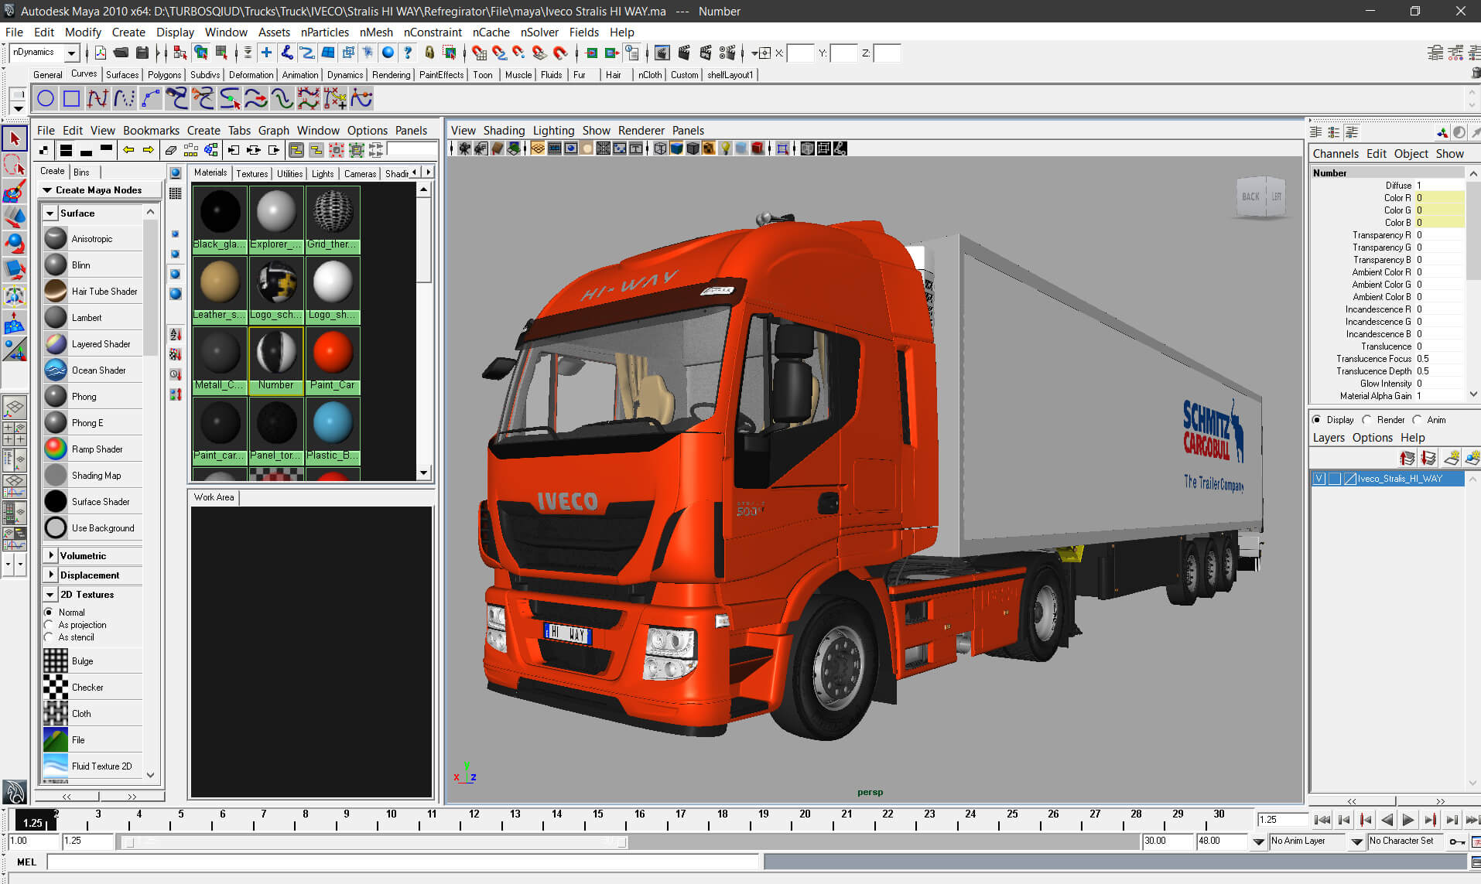Select the Anim layer radio button
This screenshot has height=884, width=1481.
pyautogui.click(x=1417, y=419)
